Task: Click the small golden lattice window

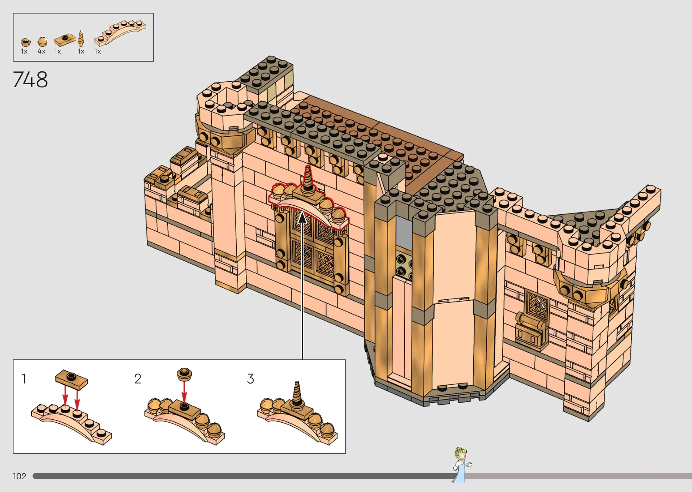Action: [537, 305]
